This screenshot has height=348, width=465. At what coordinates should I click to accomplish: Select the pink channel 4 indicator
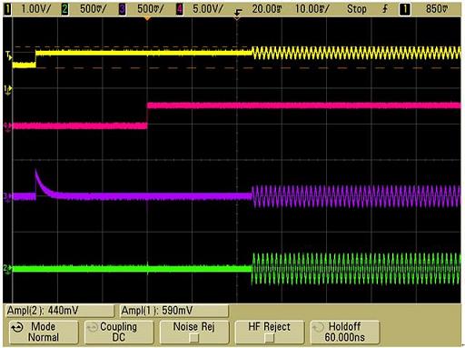[180, 9]
